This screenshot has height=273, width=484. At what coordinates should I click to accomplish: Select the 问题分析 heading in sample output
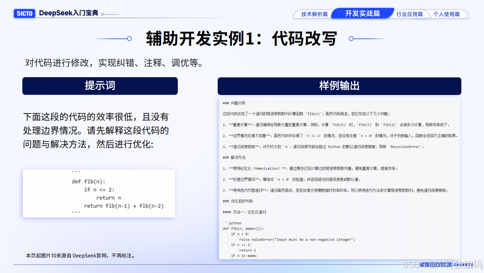coord(233,102)
